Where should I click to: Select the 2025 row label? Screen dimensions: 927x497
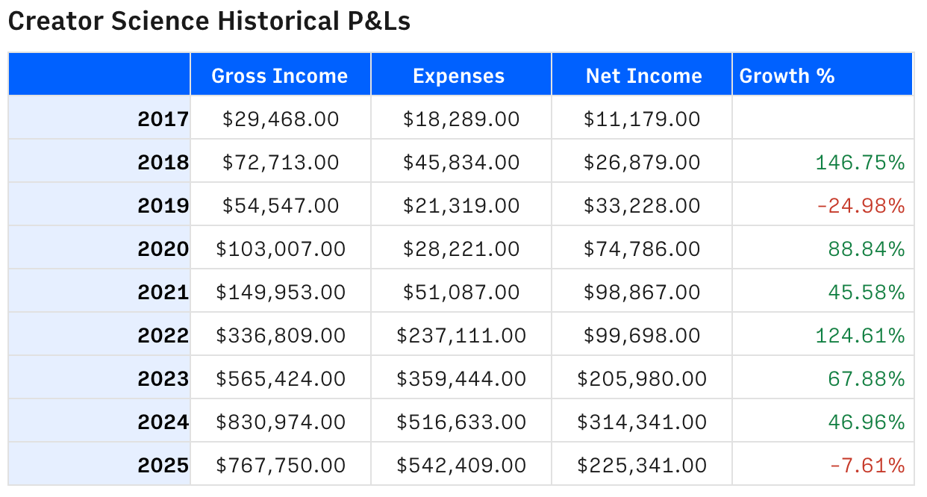[163, 465]
